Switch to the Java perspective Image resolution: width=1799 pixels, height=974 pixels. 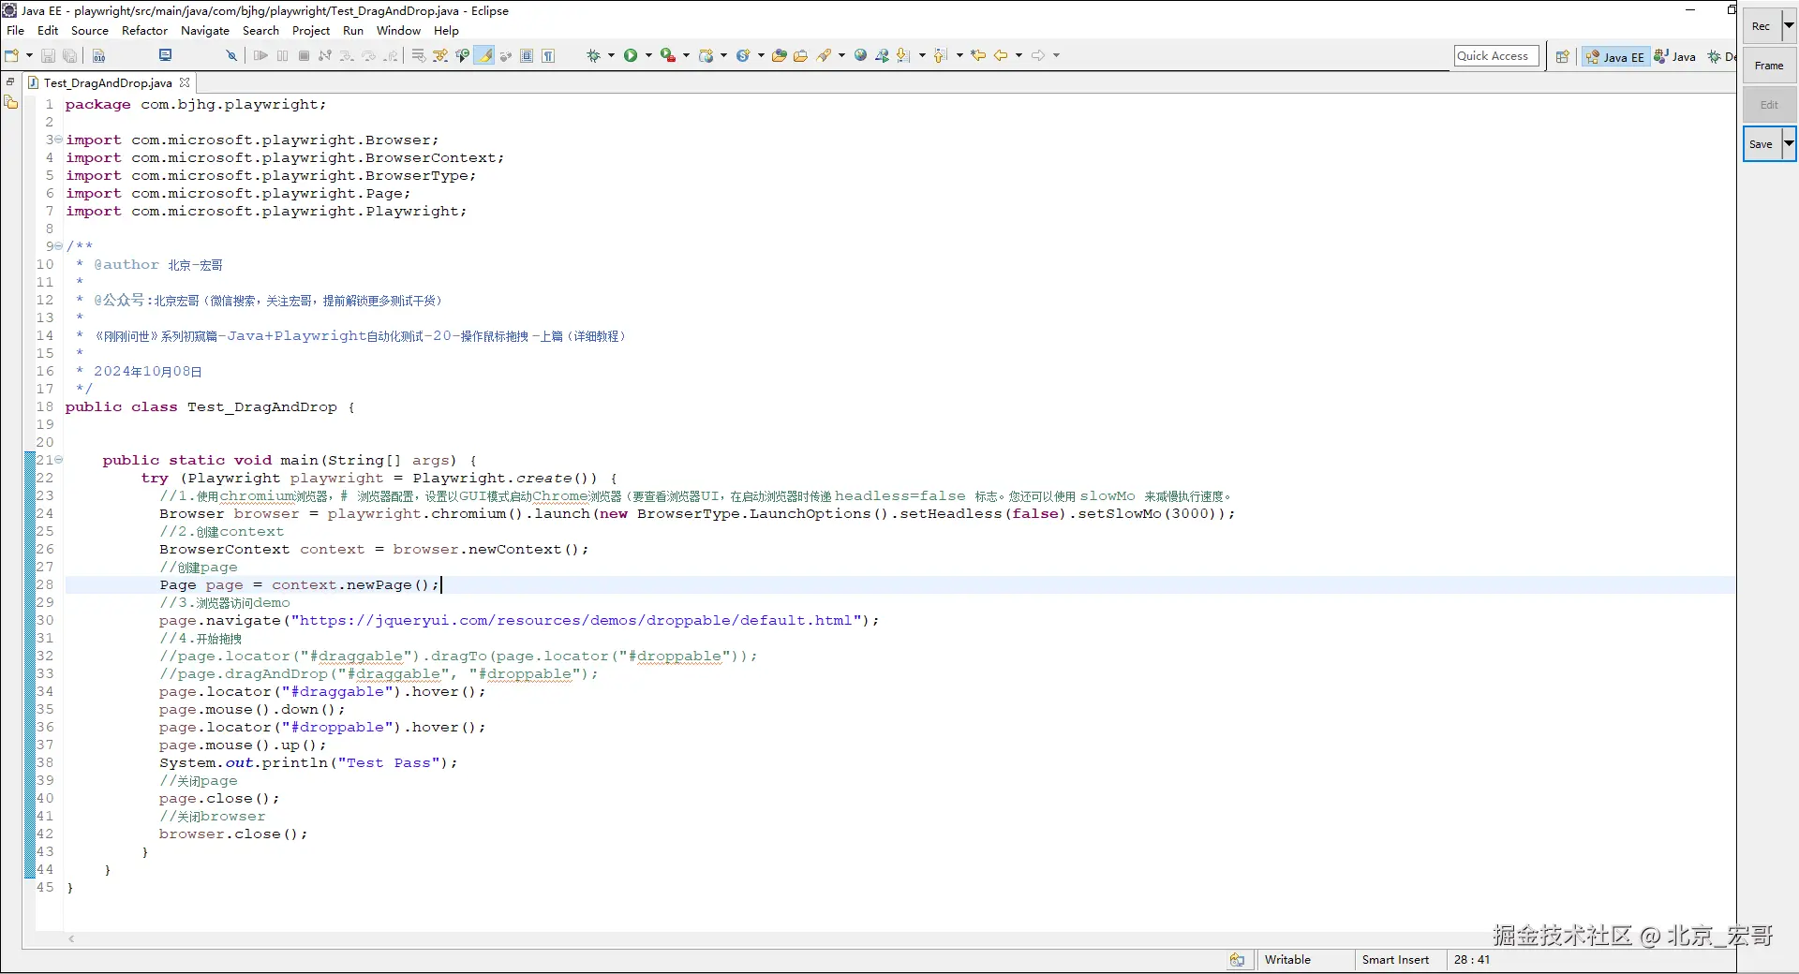[1675, 57]
